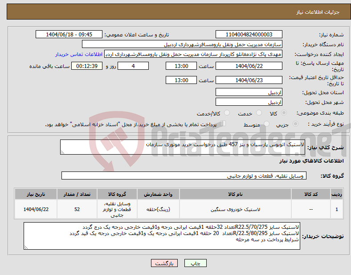Click the نام دستگاه خریدار field
Viewport: 351px width, 275px height.
tap(182, 44)
